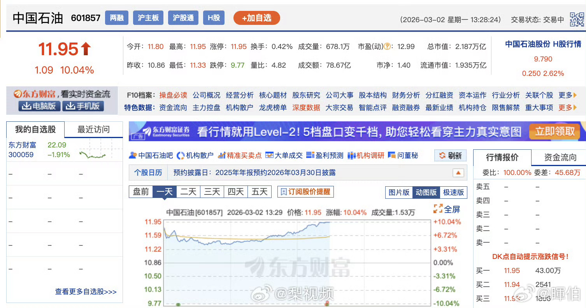Click the Level-2 advertisement banner text
586x308 pixels.
coord(359,132)
